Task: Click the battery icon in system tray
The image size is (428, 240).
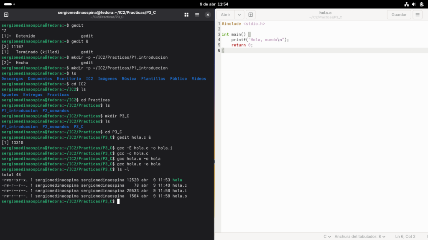Action: tap(421, 4)
